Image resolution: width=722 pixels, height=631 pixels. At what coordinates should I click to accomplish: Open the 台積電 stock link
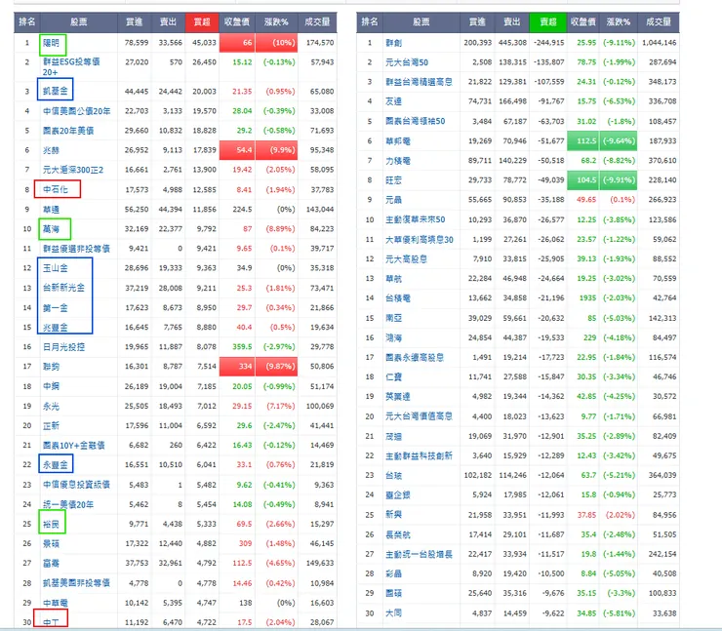point(397,298)
